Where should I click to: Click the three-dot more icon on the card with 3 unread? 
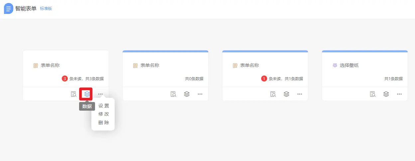pyautogui.click(x=100, y=94)
